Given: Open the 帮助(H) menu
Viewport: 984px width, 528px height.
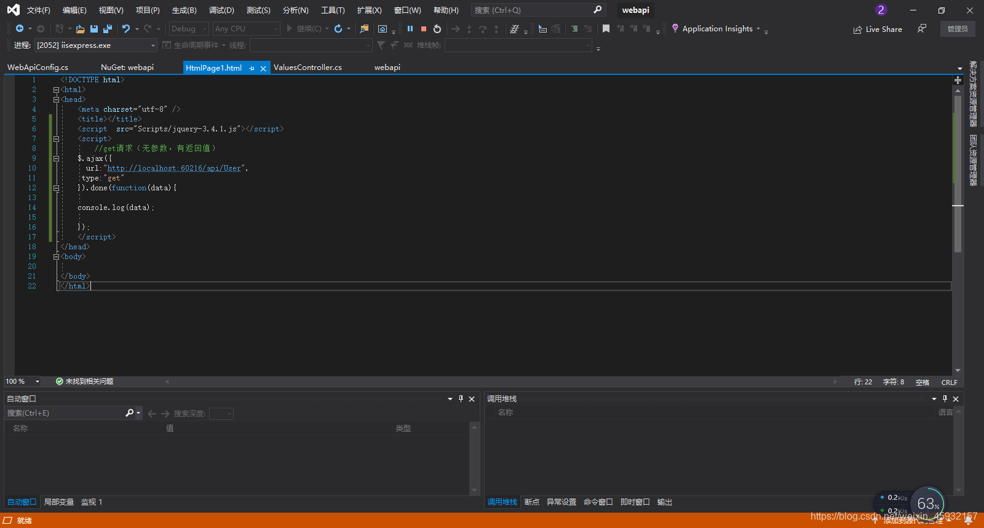Looking at the screenshot, I should (x=446, y=10).
